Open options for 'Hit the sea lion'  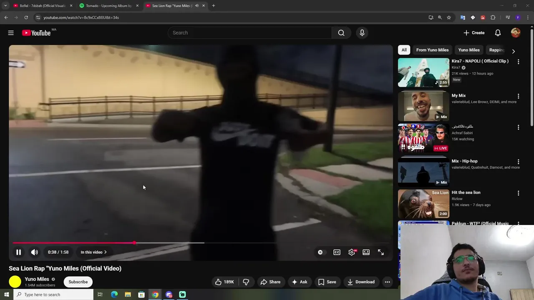(x=518, y=193)
